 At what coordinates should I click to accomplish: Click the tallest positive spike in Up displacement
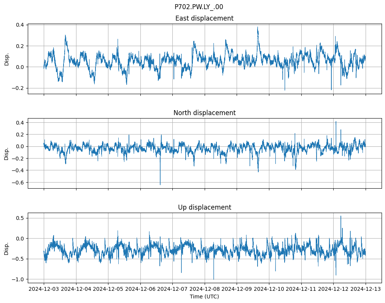coord(340,216)
